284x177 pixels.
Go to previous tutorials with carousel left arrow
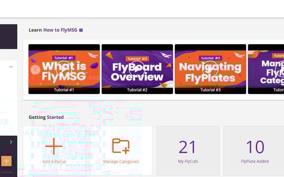(35, 70)
